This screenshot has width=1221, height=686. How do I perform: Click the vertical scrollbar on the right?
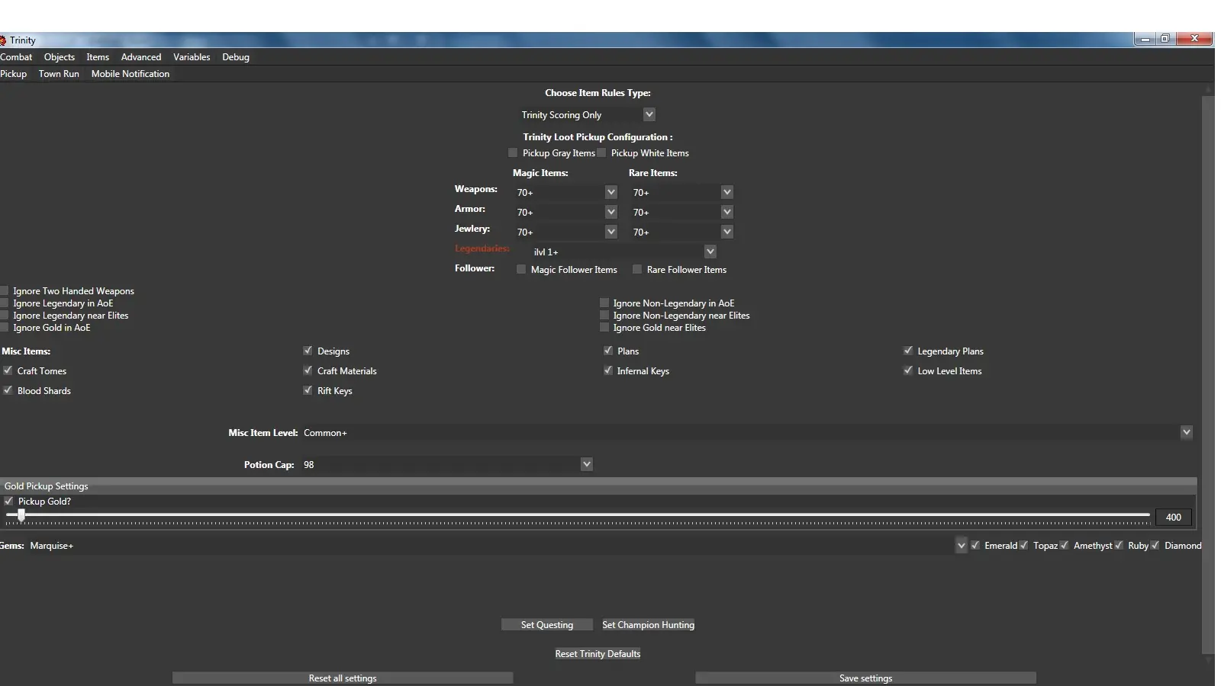point(1207,373)
